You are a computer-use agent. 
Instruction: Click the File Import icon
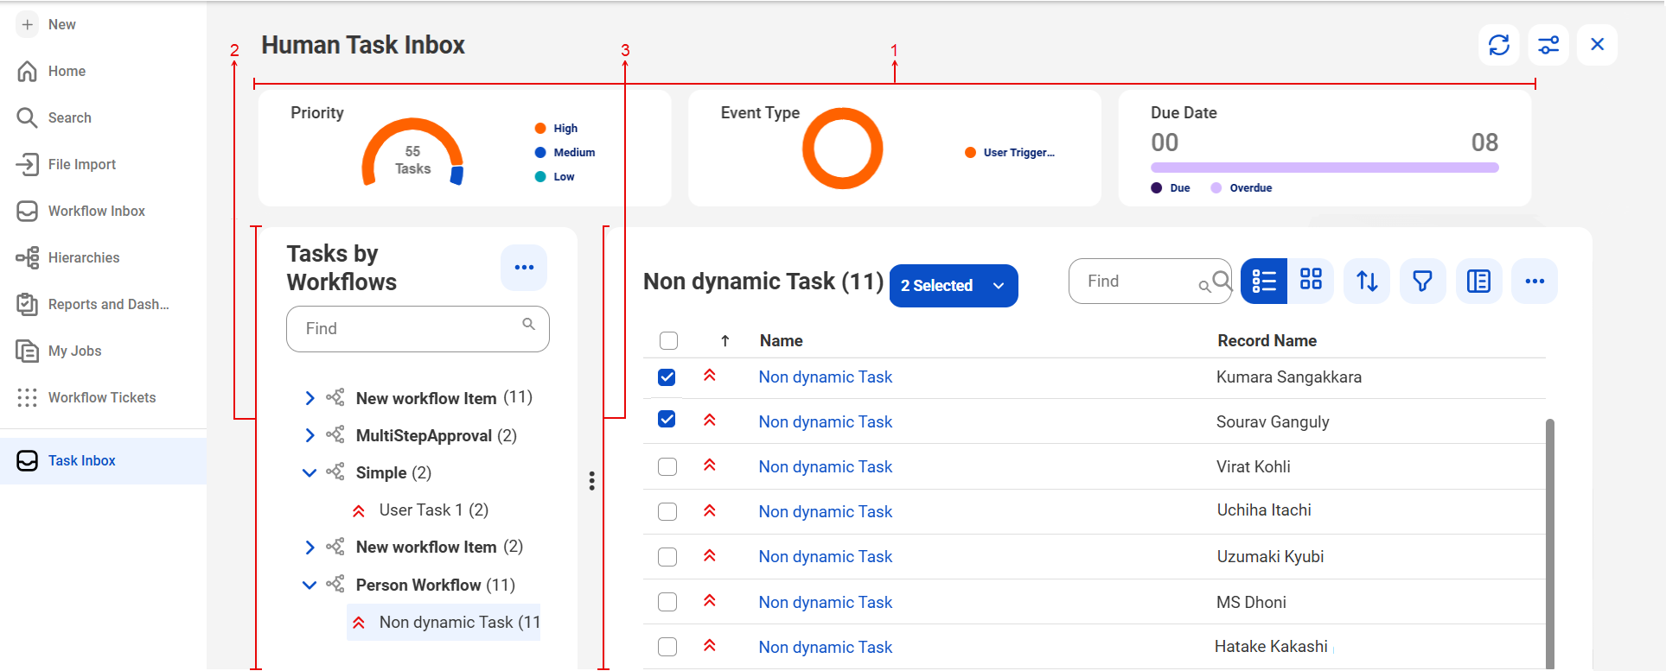28,164
